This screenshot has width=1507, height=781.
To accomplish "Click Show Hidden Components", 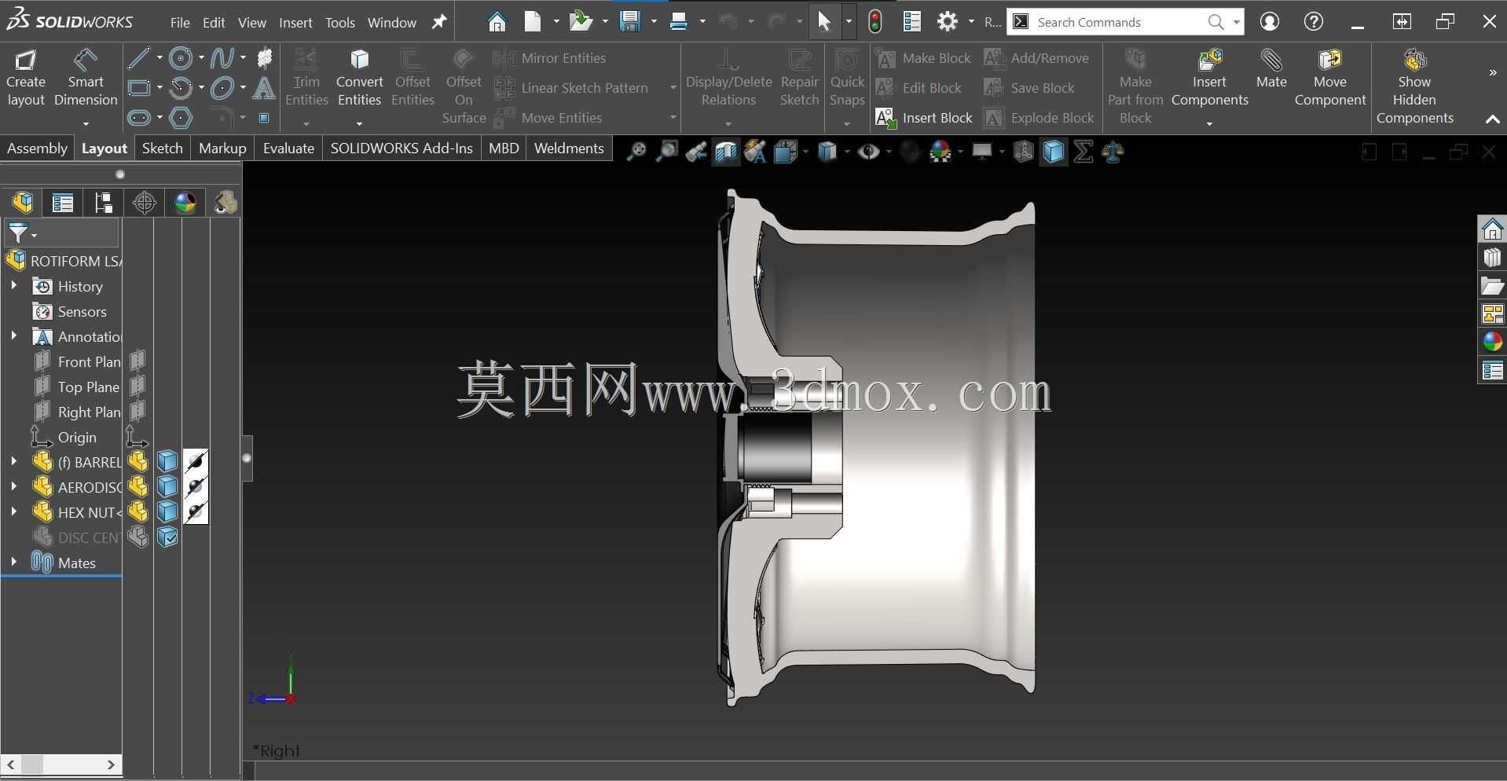I will 1414,87.
